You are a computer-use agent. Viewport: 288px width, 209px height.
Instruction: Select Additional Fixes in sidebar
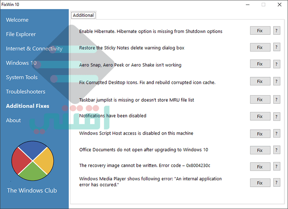point(28,106)
